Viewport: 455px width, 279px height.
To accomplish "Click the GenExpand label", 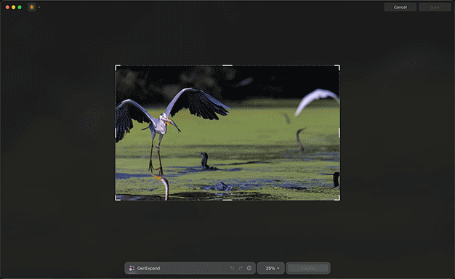I will tap(148, 268).
